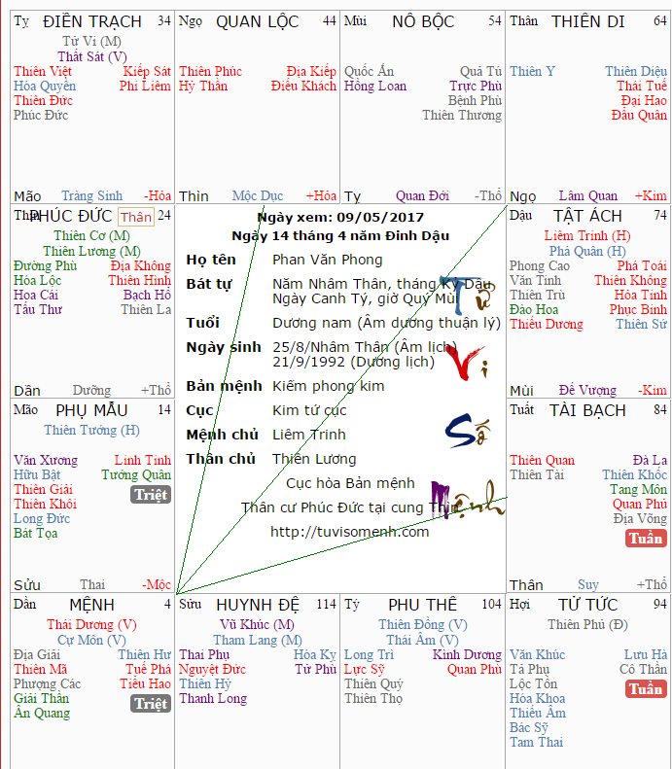Click Vũ Khúc (M) in Huynh Đệ palace
The height and width of the screenshot is (769, 672).
tap(257, 625)
